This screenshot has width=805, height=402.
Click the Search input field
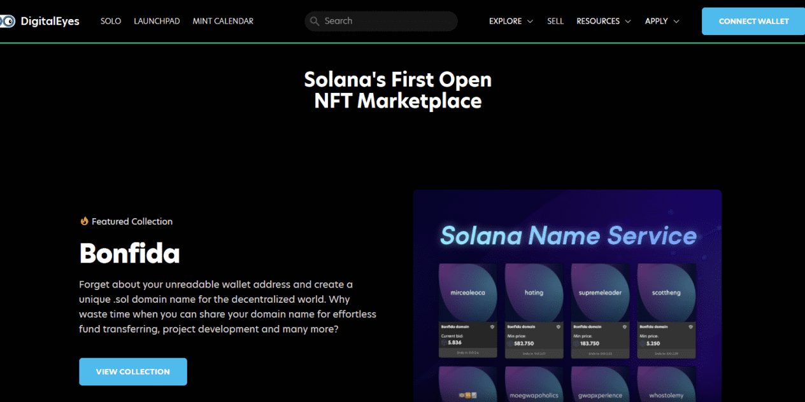pyautogui.click(x=381, y=21)
